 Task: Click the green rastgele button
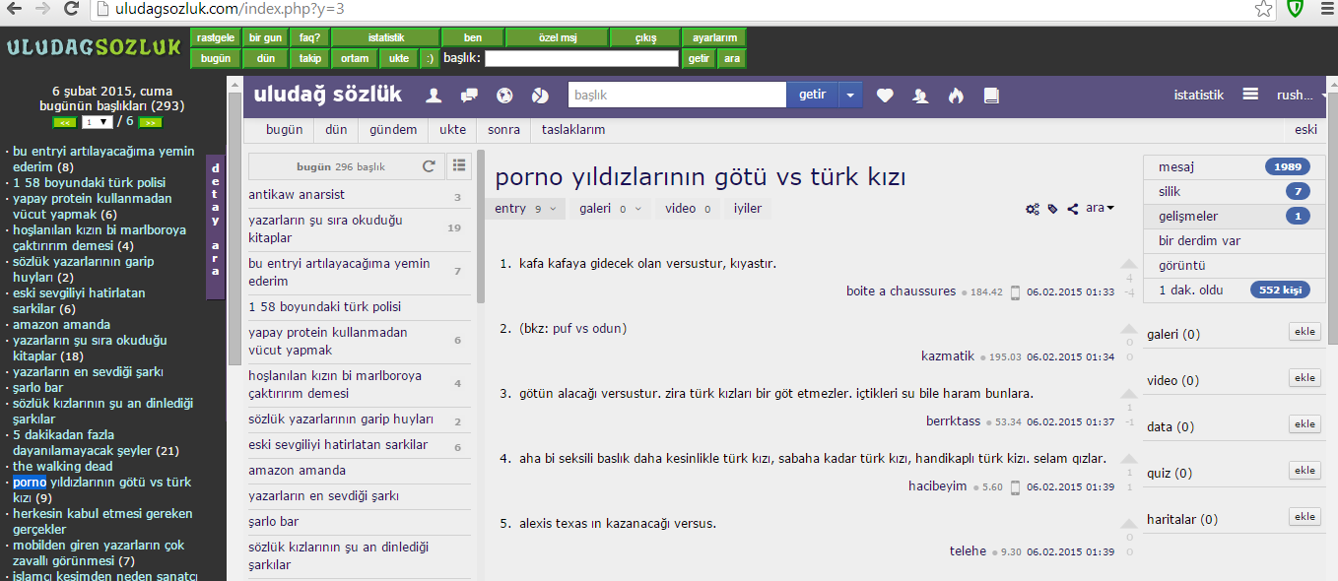point(216,37)
